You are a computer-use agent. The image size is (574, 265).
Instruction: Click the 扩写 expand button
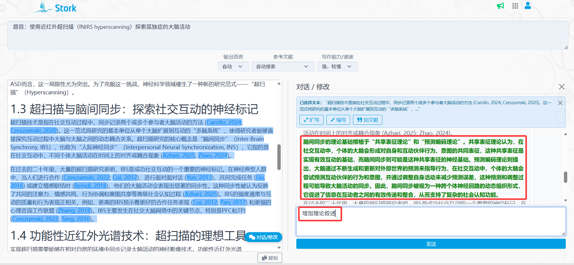311,120
